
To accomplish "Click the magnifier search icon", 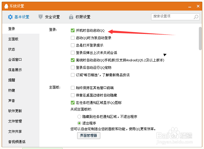I will pyautogui.click(x=196, y=17).
